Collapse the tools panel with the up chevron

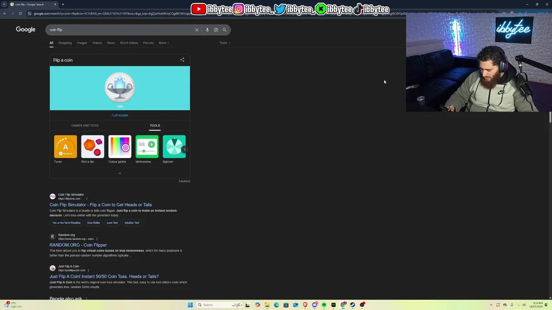(x=120, y=173)
